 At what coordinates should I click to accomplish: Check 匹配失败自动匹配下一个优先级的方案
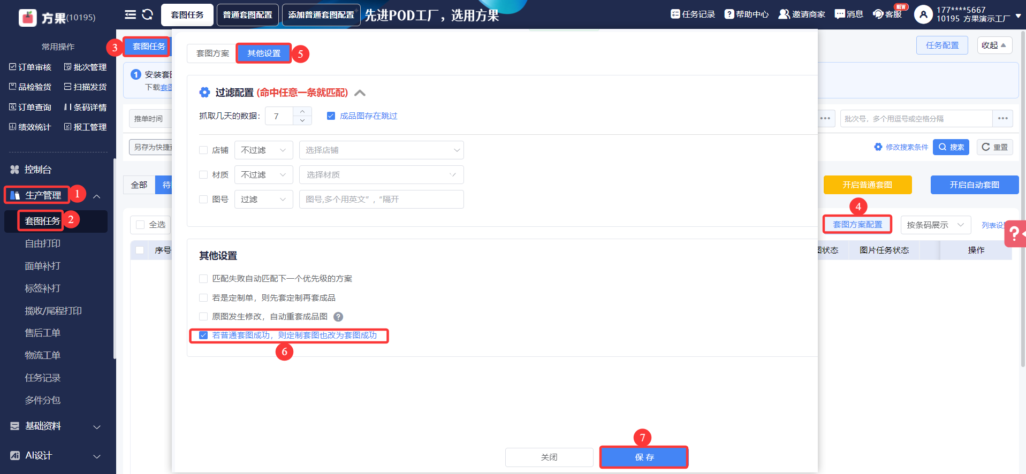tap(203, 279)
